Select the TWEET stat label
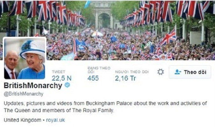This screenshot has height=127, width=215. (59, 72)
